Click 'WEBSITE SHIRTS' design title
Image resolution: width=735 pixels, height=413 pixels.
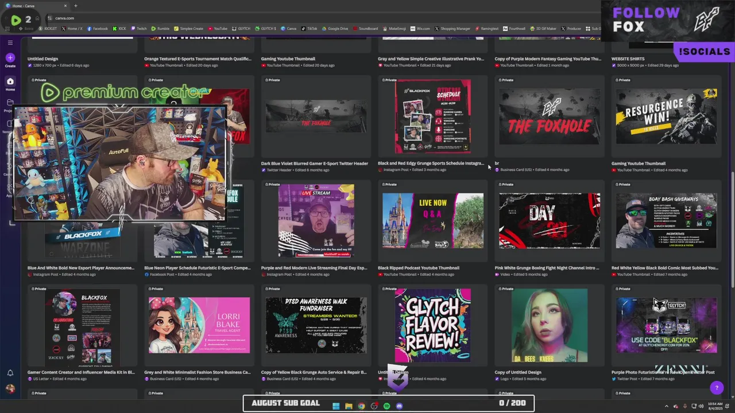point(628,59)
